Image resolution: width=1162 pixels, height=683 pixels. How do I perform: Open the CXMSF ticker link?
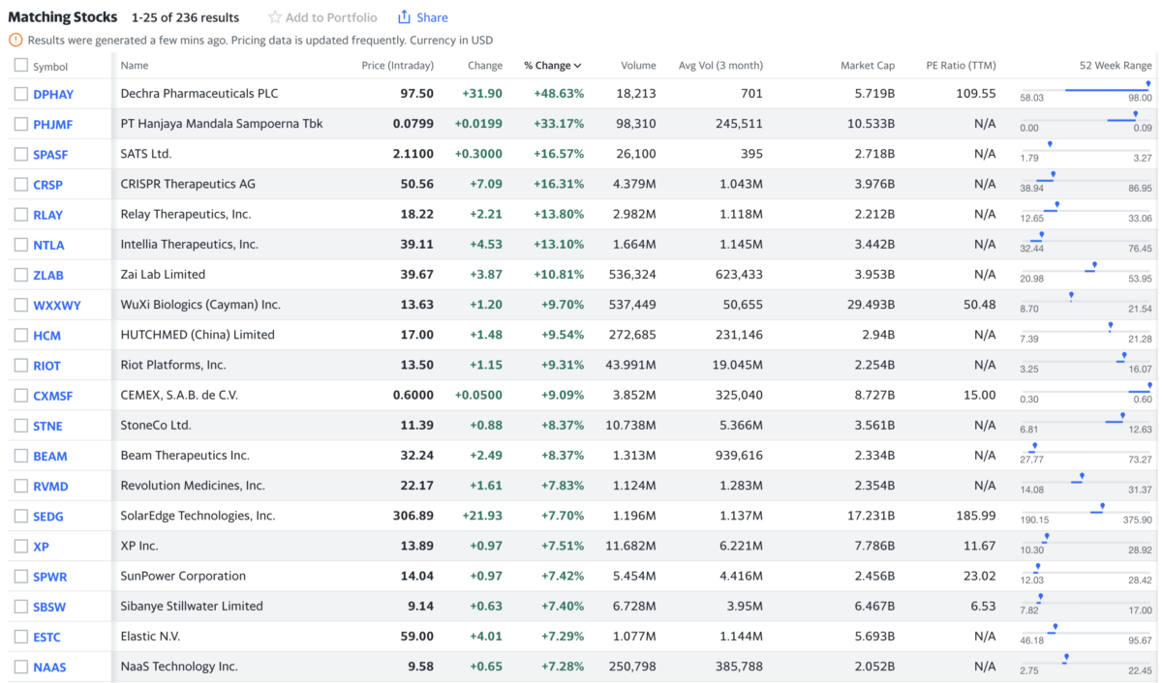point(53,396)
